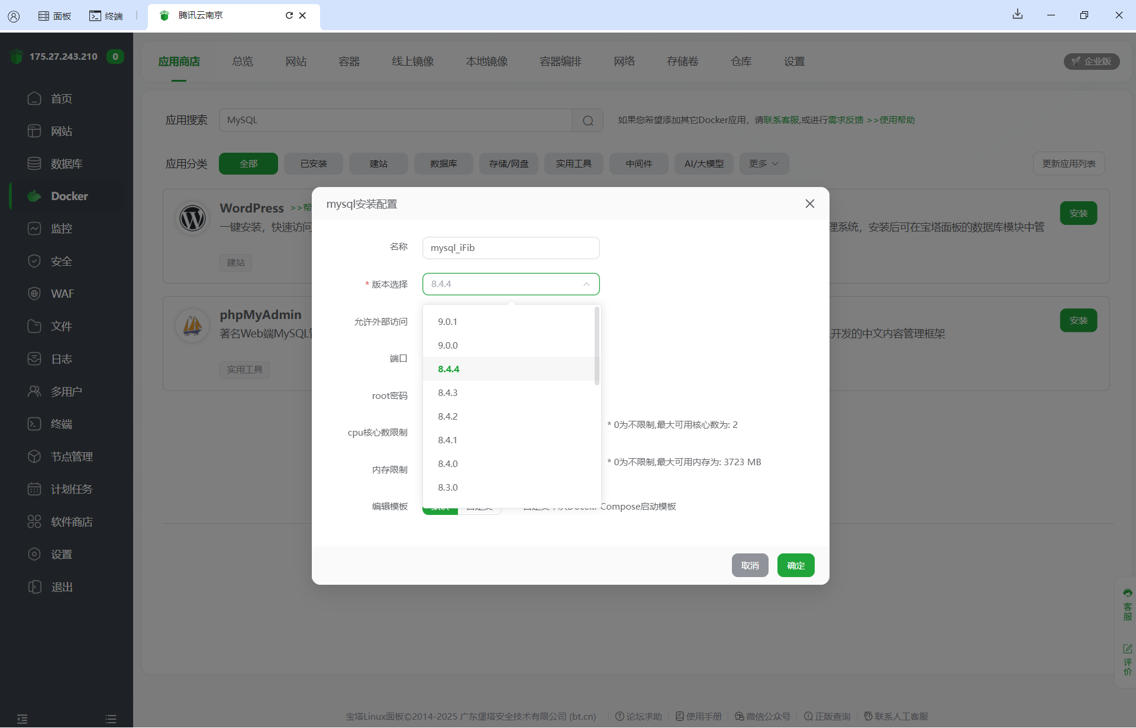Choose version 8.4.3 option
The image size is (1136, 728).
(448, 392)
